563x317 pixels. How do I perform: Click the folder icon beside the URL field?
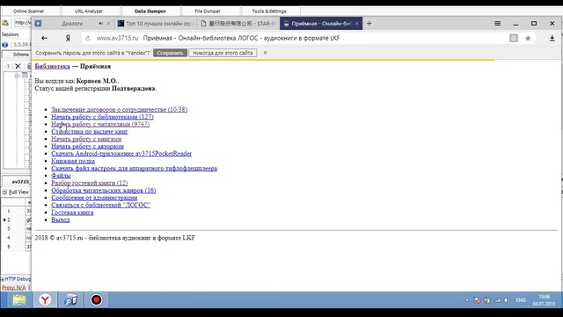pyautogui.click(x=5, y=23)
